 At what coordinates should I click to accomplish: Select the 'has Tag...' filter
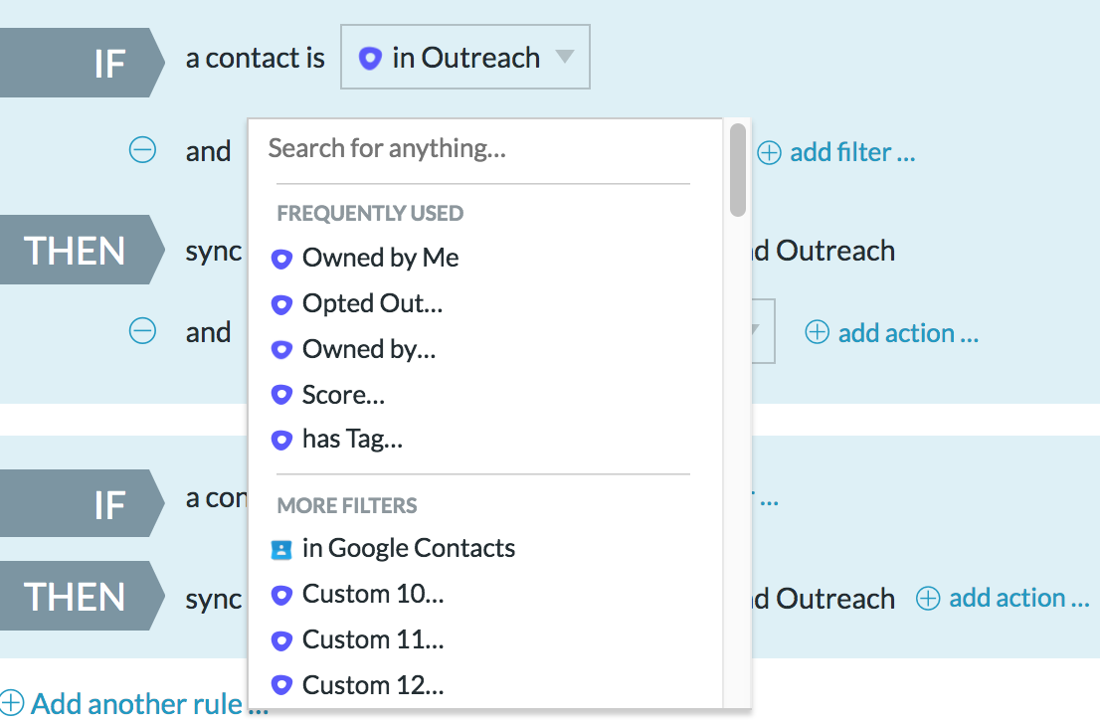pos(352,440)
